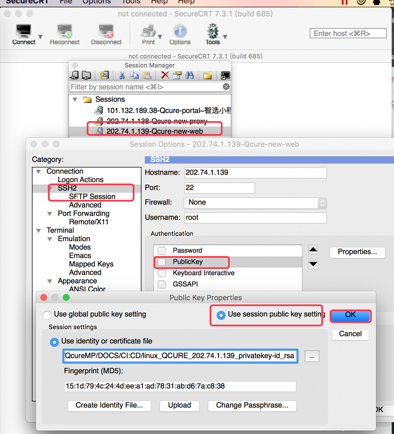Open session Properties icon in Session Manager
This screenshot has height=434, width=394.
177,75
